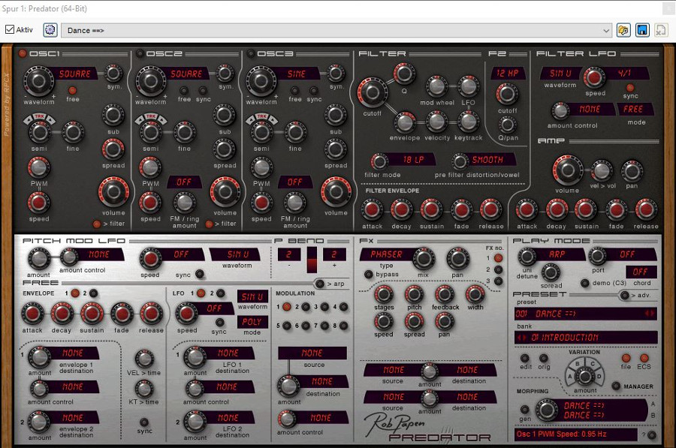Click the morphing gen button
This screenshot has height=448, width=676.
click(x=525, y=409)
